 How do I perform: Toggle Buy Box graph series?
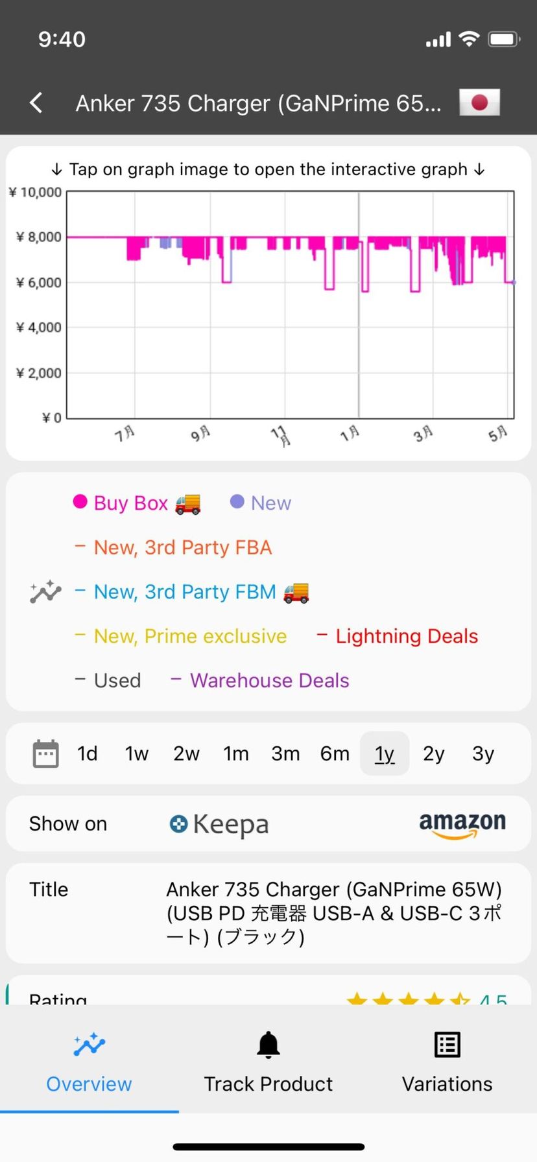[136, 503]
